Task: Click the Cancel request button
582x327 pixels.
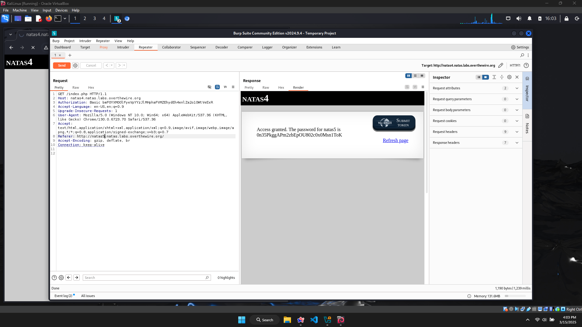Action: click(91, 65)
